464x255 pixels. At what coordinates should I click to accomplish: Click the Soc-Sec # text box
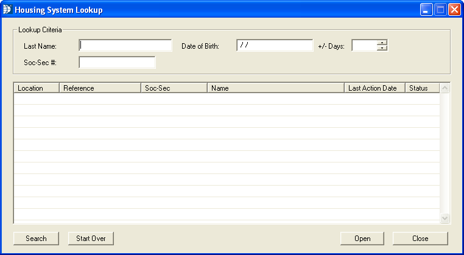117,62
